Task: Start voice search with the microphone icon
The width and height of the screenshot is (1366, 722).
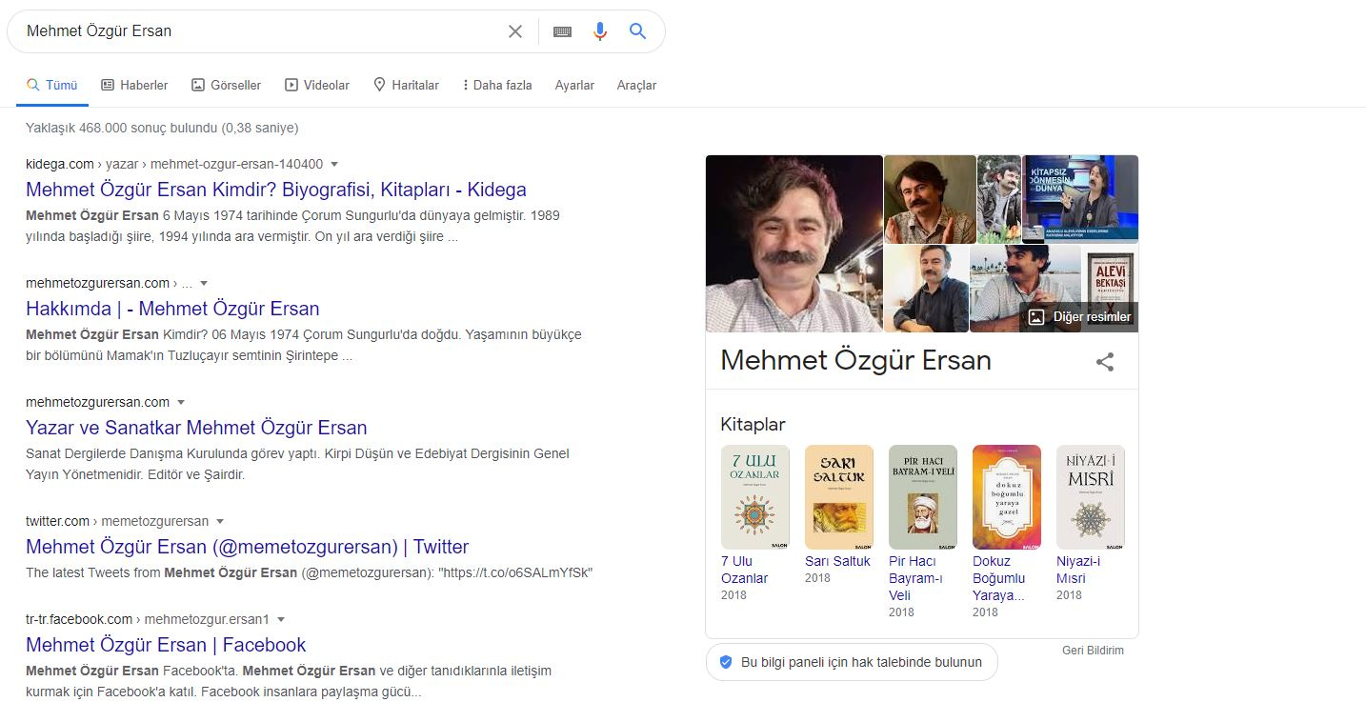Action: (599, 31)
